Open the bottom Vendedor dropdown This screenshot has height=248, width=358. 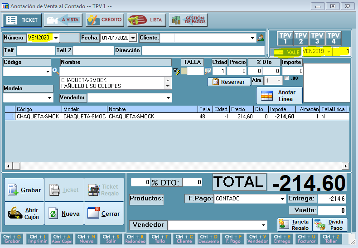click(263, 225)
